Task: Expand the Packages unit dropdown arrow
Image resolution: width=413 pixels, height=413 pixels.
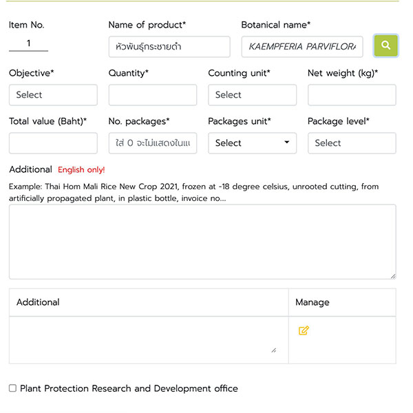Action: tap(286, 143)
